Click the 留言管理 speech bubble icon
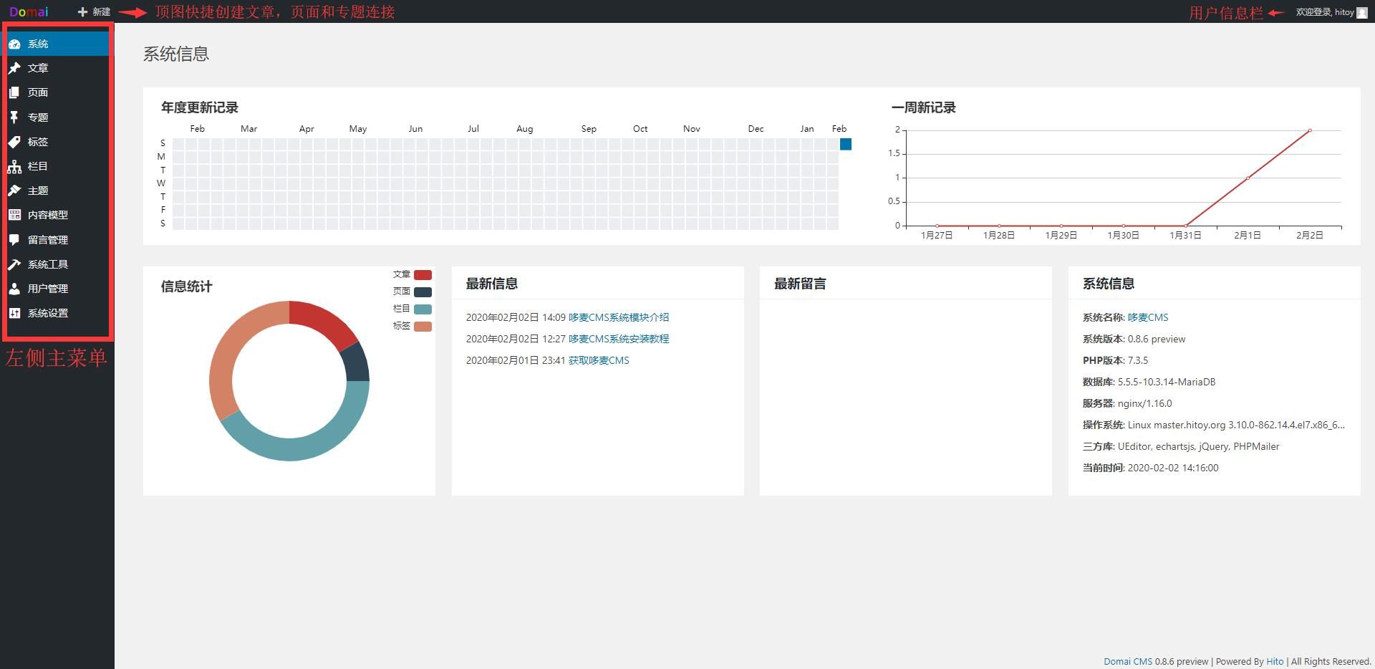 14,240
